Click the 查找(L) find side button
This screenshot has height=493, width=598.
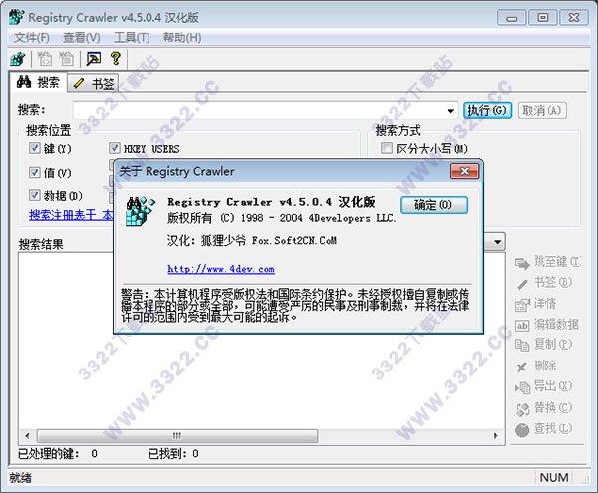click(544, 429)
